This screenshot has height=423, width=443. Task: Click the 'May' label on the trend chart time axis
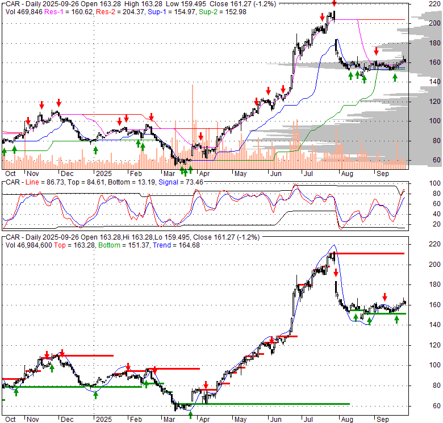pos(240,420)
